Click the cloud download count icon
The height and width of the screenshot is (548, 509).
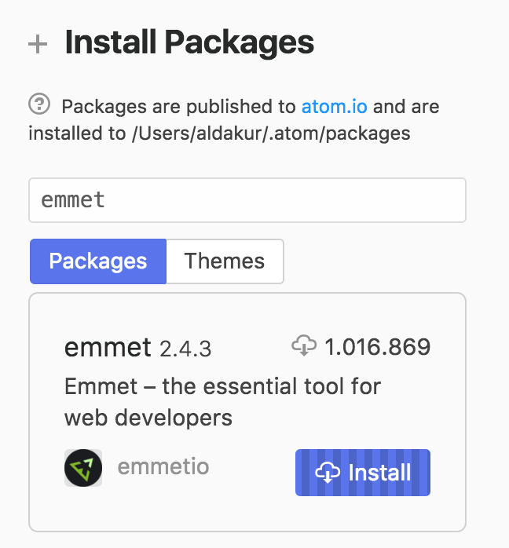[303, 345]
